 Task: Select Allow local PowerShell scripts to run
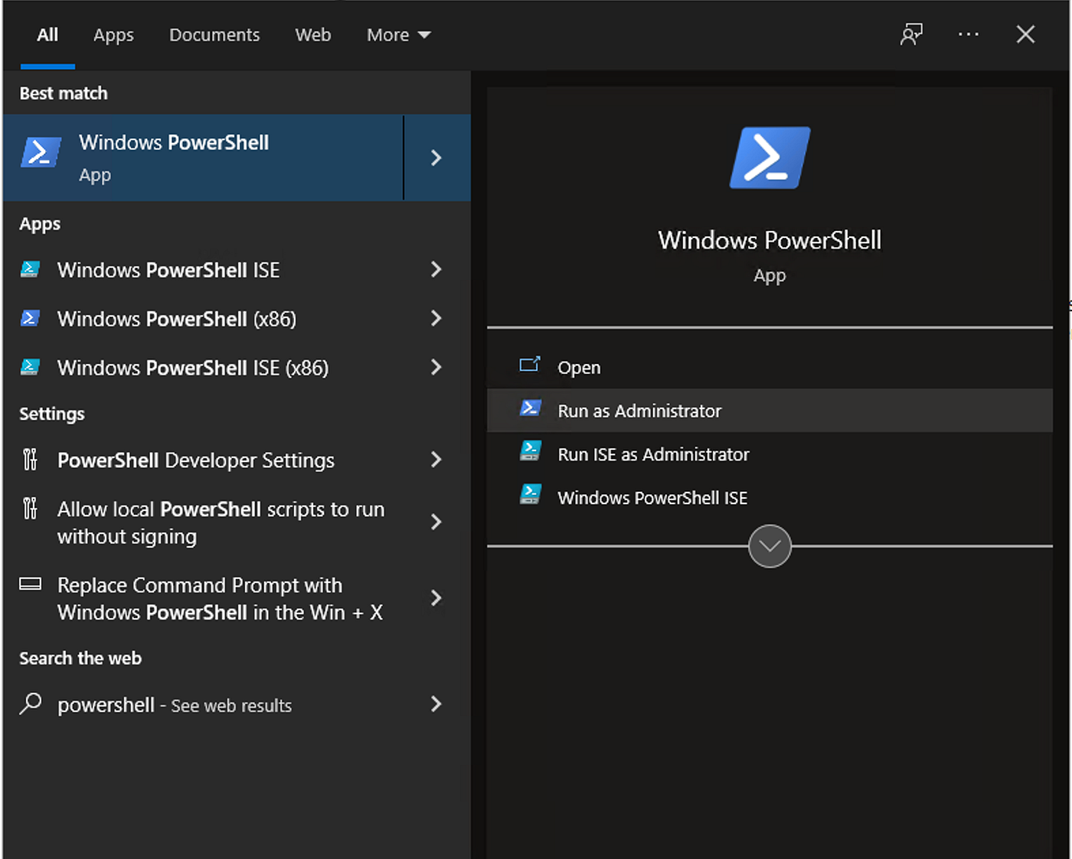(221, 522)
